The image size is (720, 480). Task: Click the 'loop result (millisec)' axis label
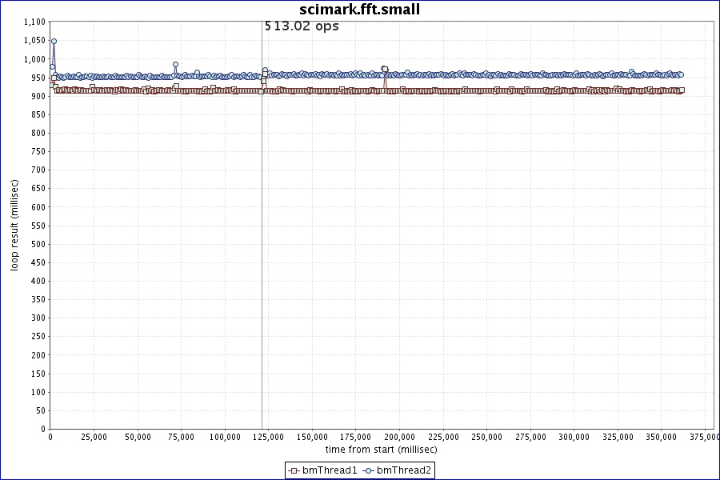tap(14, 225)
